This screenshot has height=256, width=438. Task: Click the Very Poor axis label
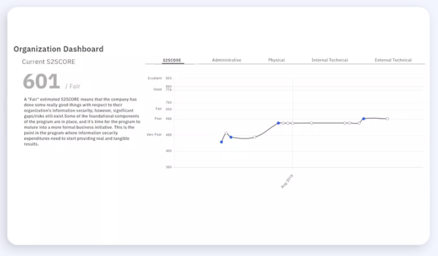pos(154,135)
